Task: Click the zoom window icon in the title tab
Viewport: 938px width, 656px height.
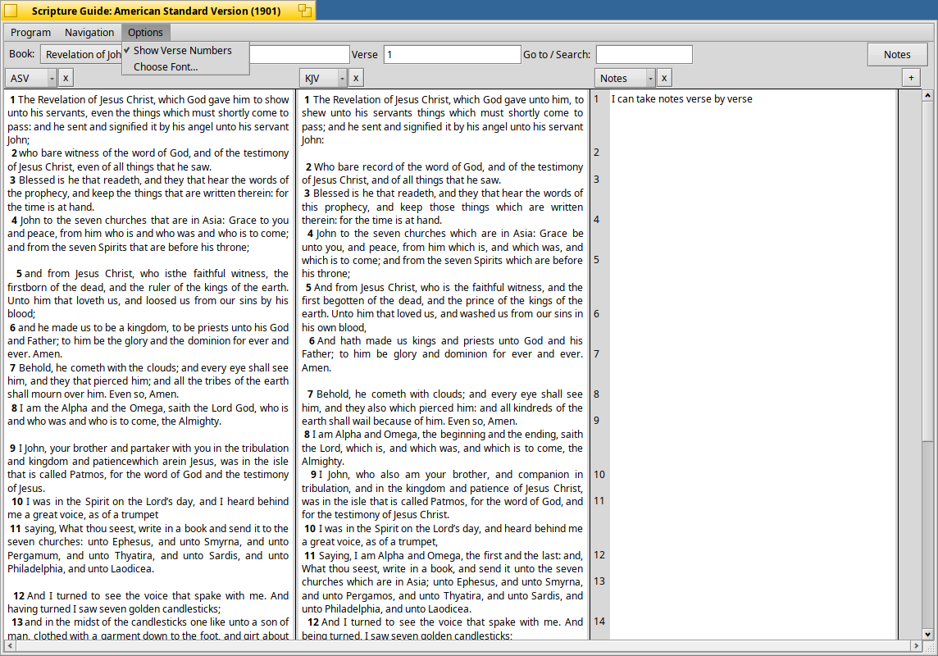Action: click(305, 10)
